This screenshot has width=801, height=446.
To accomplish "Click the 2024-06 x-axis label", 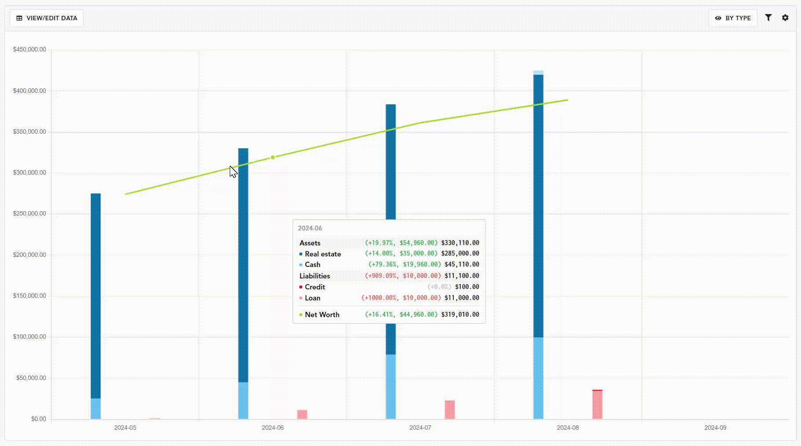I will tap(273, 428).
